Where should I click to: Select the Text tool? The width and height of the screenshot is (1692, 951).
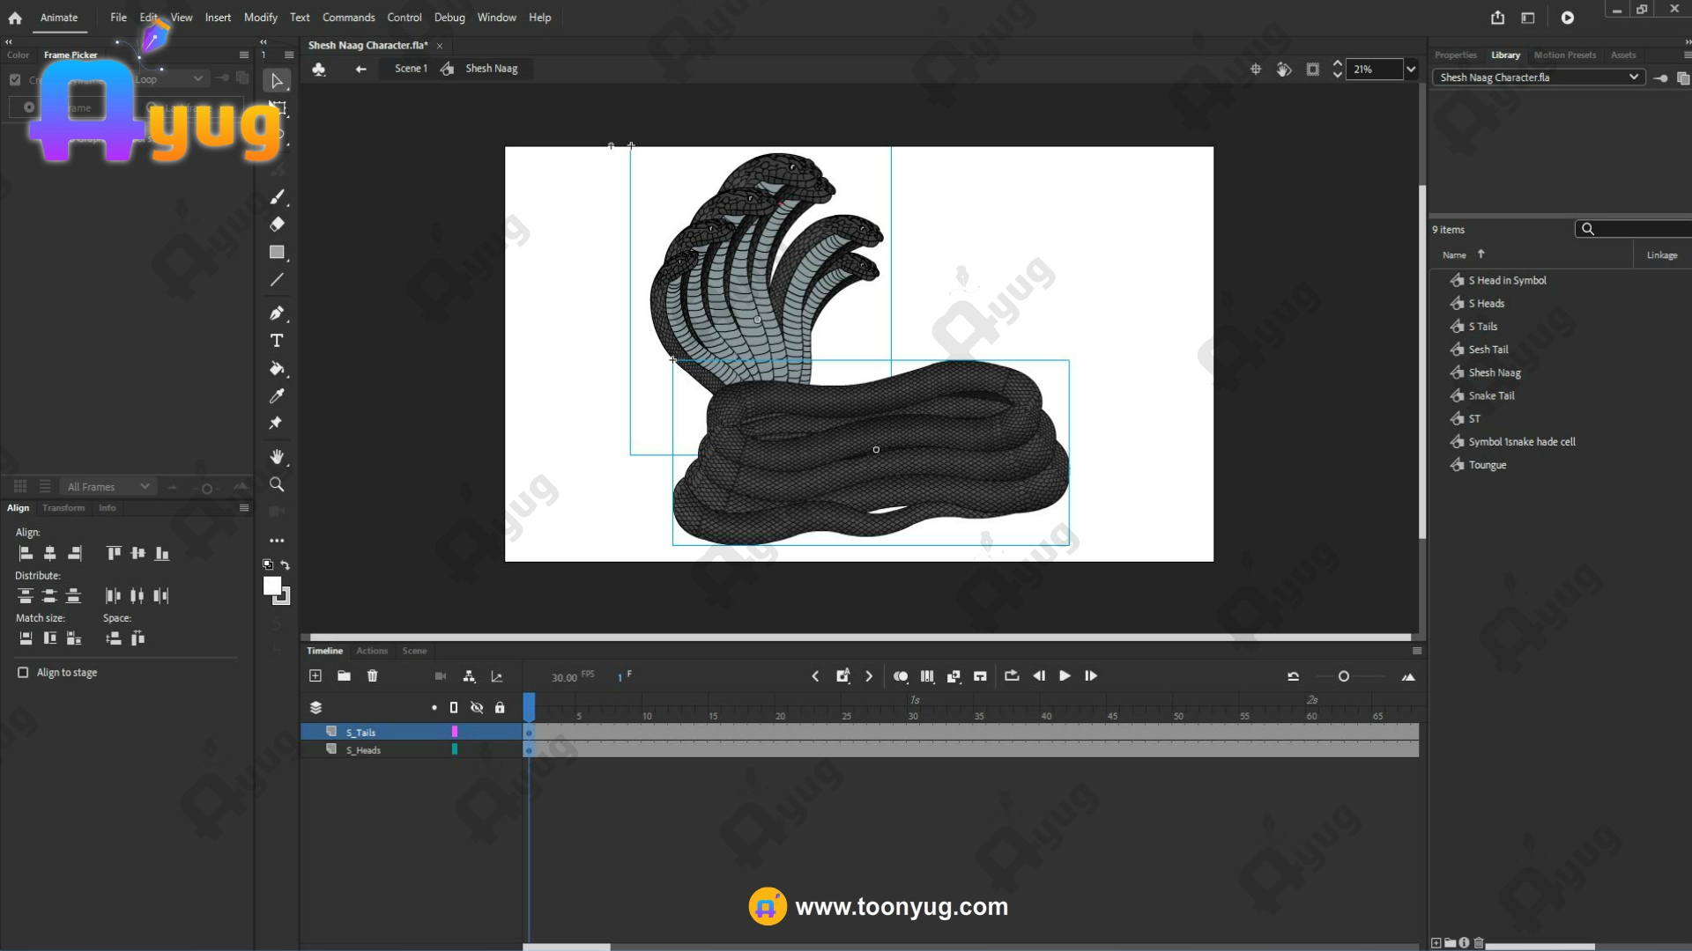point(277,341)
